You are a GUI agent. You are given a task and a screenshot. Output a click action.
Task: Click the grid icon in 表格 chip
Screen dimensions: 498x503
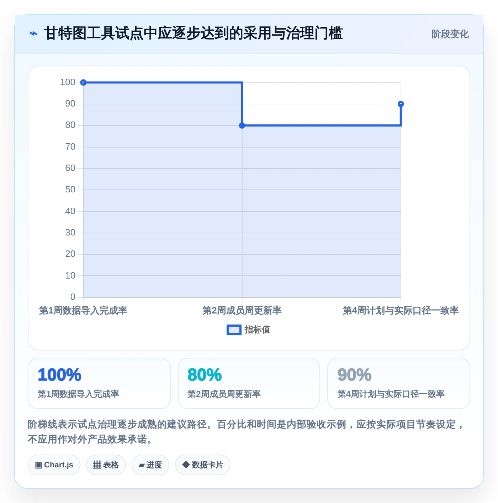coord(97,465)
